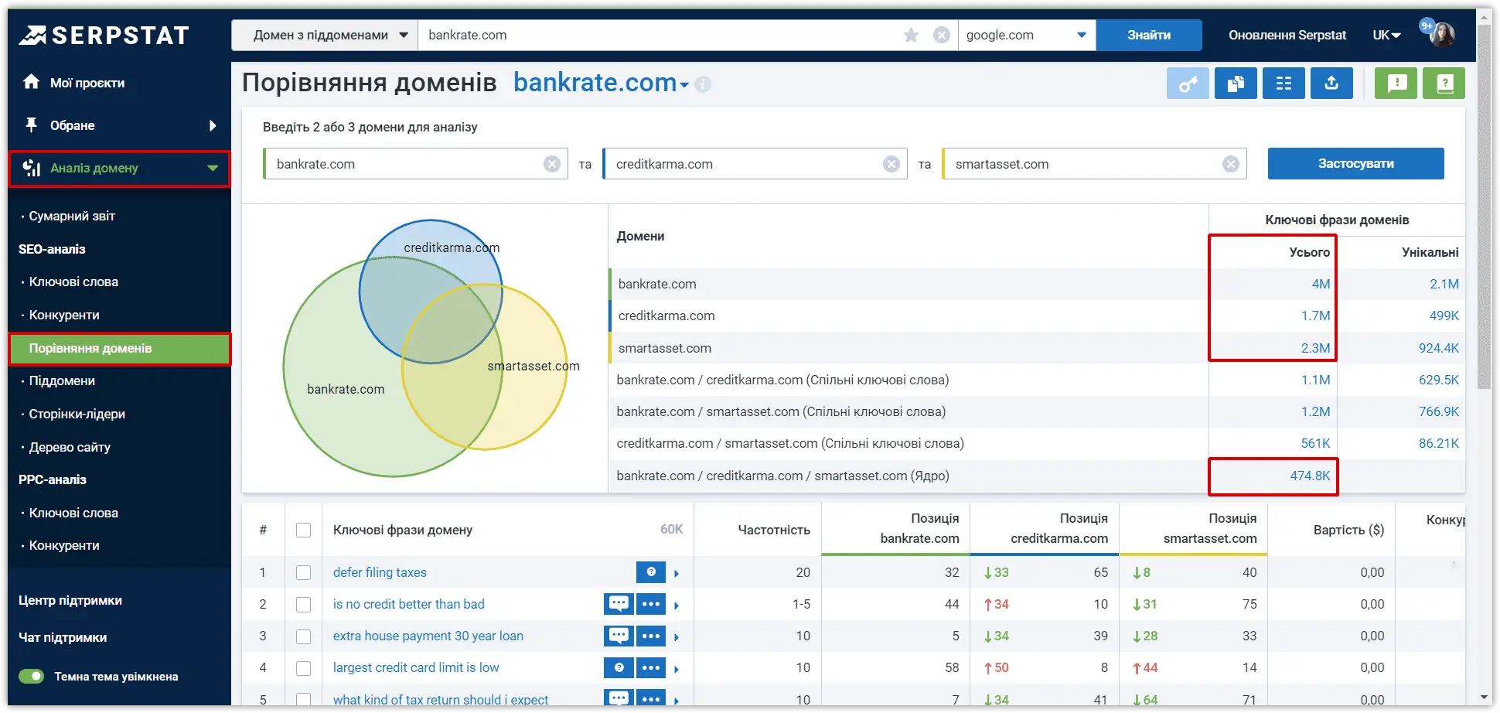Open the list view icon button
Screen dimensions: 1500x713
coord(1284,84)
